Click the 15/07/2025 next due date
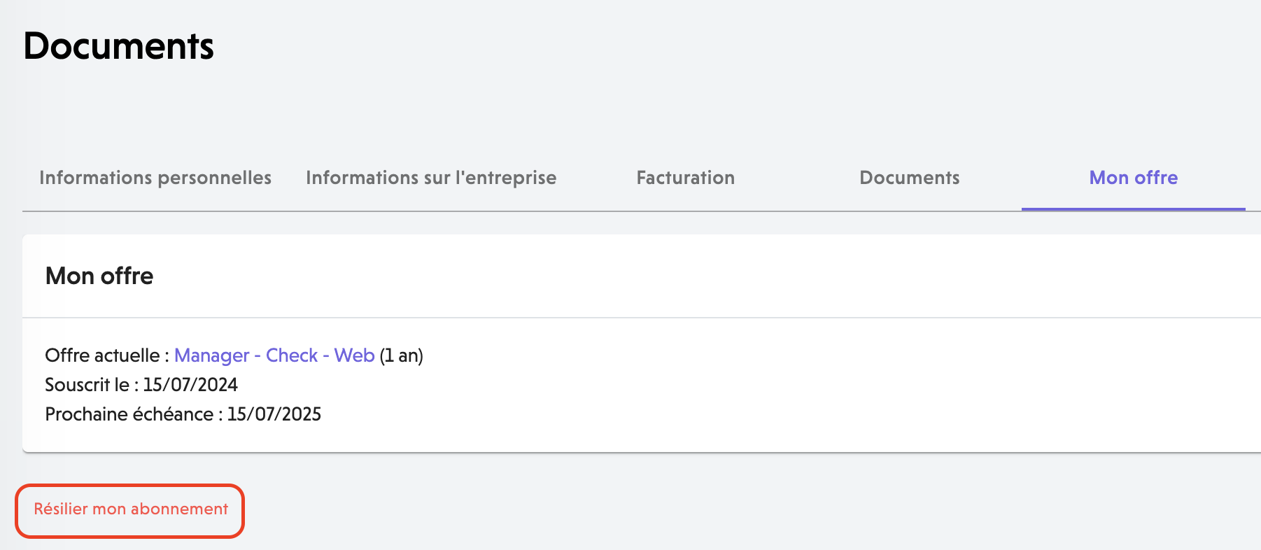1261x550 pixels. 274,414
